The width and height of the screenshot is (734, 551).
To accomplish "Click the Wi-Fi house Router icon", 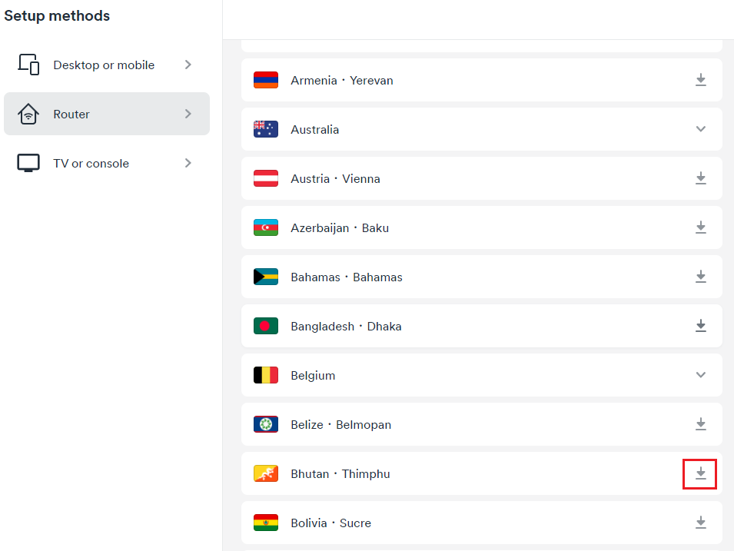I will (28, 114).
